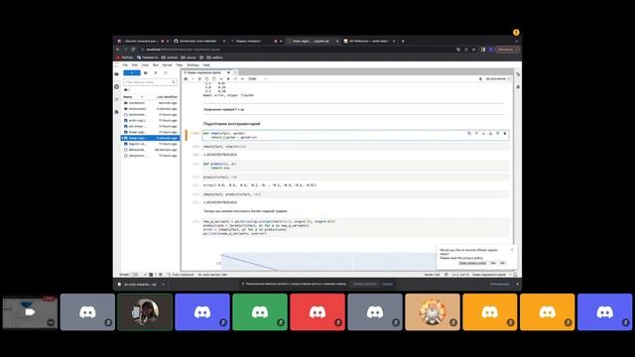Image resolution: width=635 pixels, height=357 pixels.
Task: Click No in the Jupyter news popup
Action: click(503, 263)
